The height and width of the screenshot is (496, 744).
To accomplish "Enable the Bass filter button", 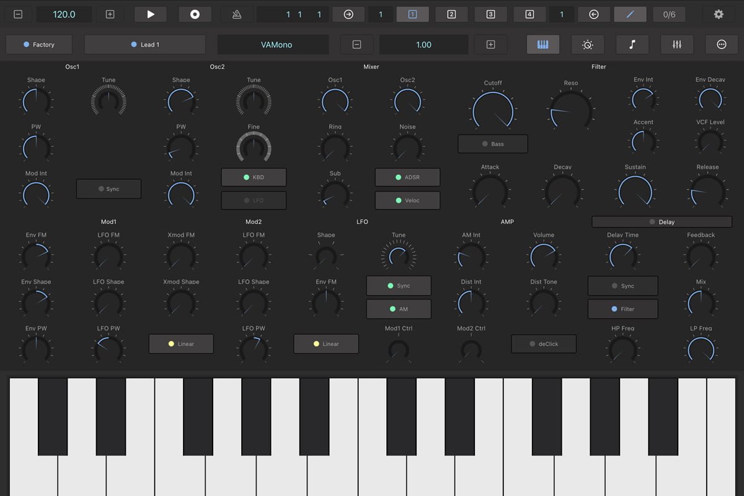I will tap(493, 144).
